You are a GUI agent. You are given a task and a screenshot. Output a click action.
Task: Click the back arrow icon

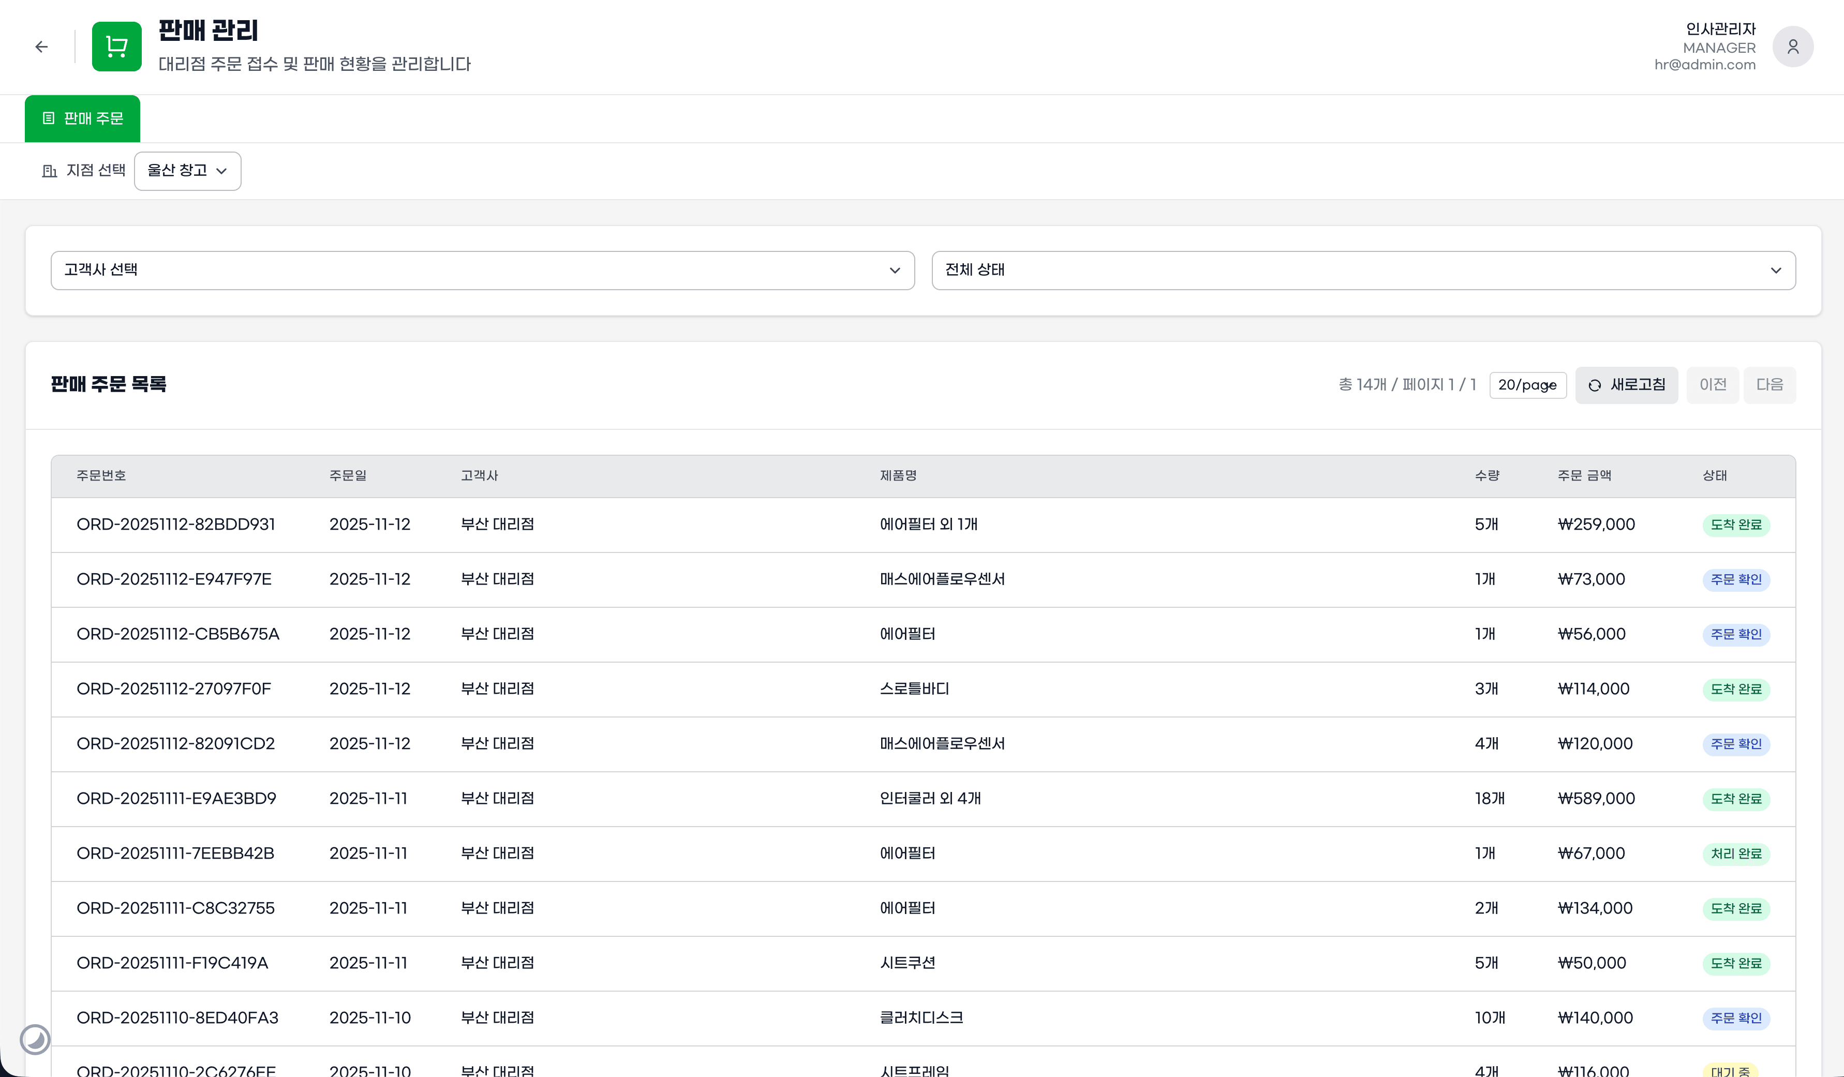coord(41,47)
